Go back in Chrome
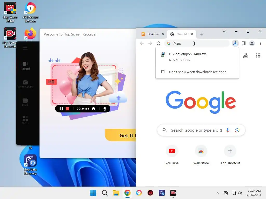The image size is (266, 199). tap(142, 43)
